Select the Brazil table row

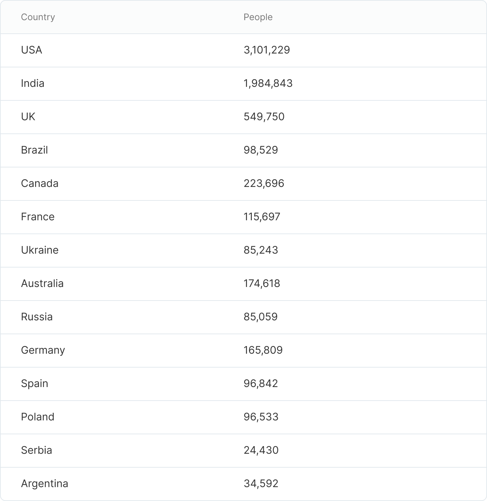(34, 150)
